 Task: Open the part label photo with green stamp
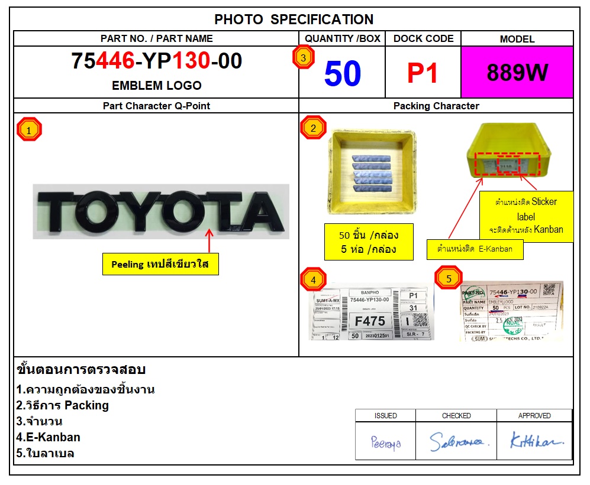coord(512,311)
